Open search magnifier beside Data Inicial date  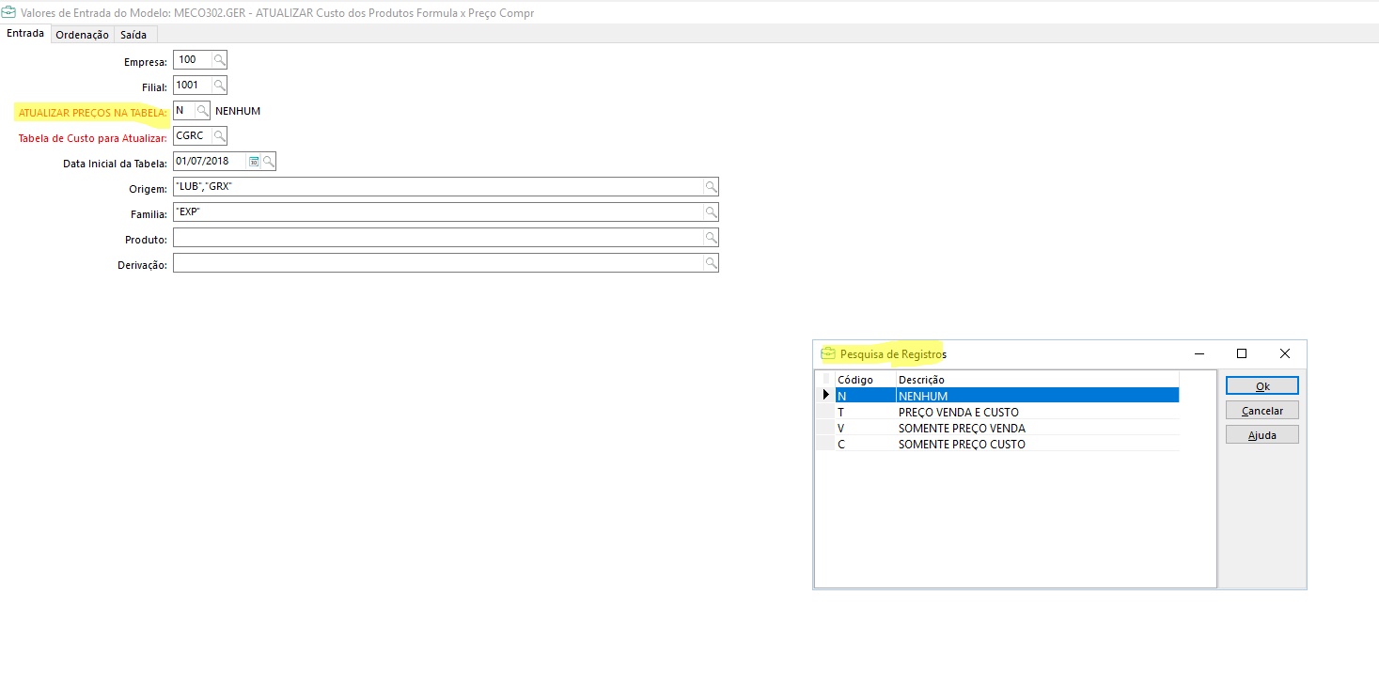coord(268,162)
